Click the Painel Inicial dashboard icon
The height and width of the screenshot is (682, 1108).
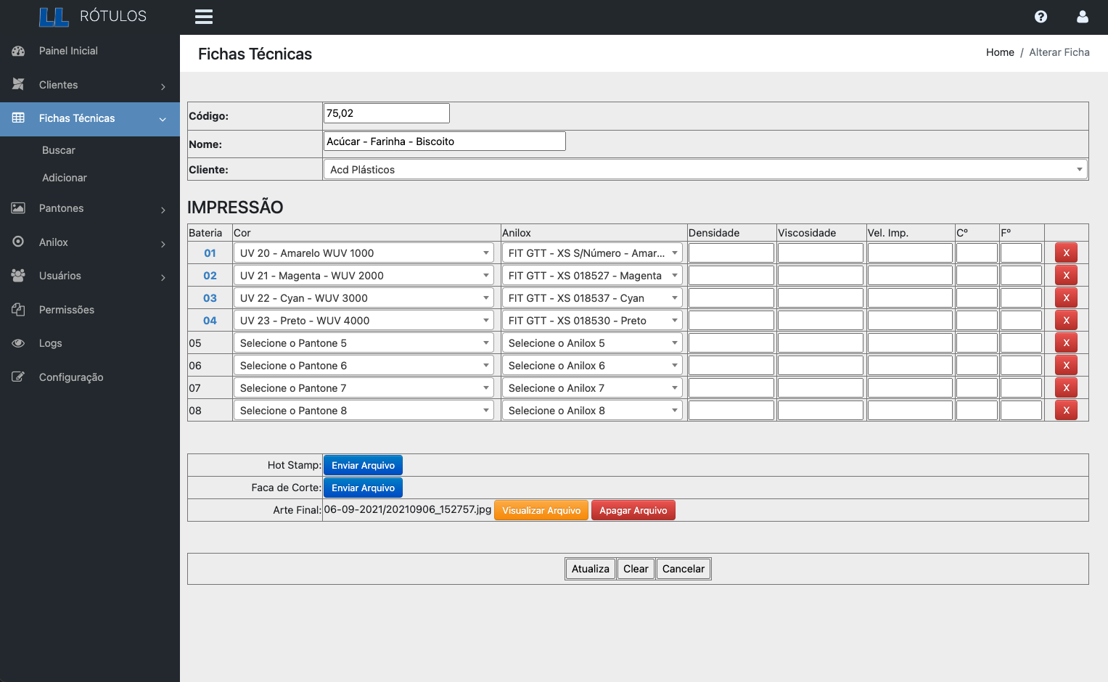[18, 51]
